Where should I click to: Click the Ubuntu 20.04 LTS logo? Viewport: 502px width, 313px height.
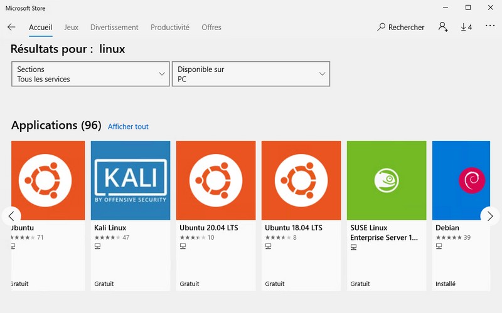216,180
